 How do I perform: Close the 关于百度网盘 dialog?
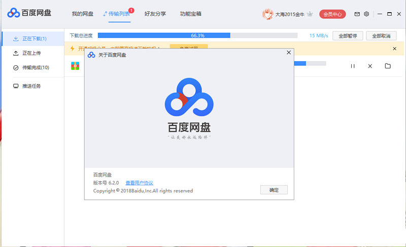289,53
